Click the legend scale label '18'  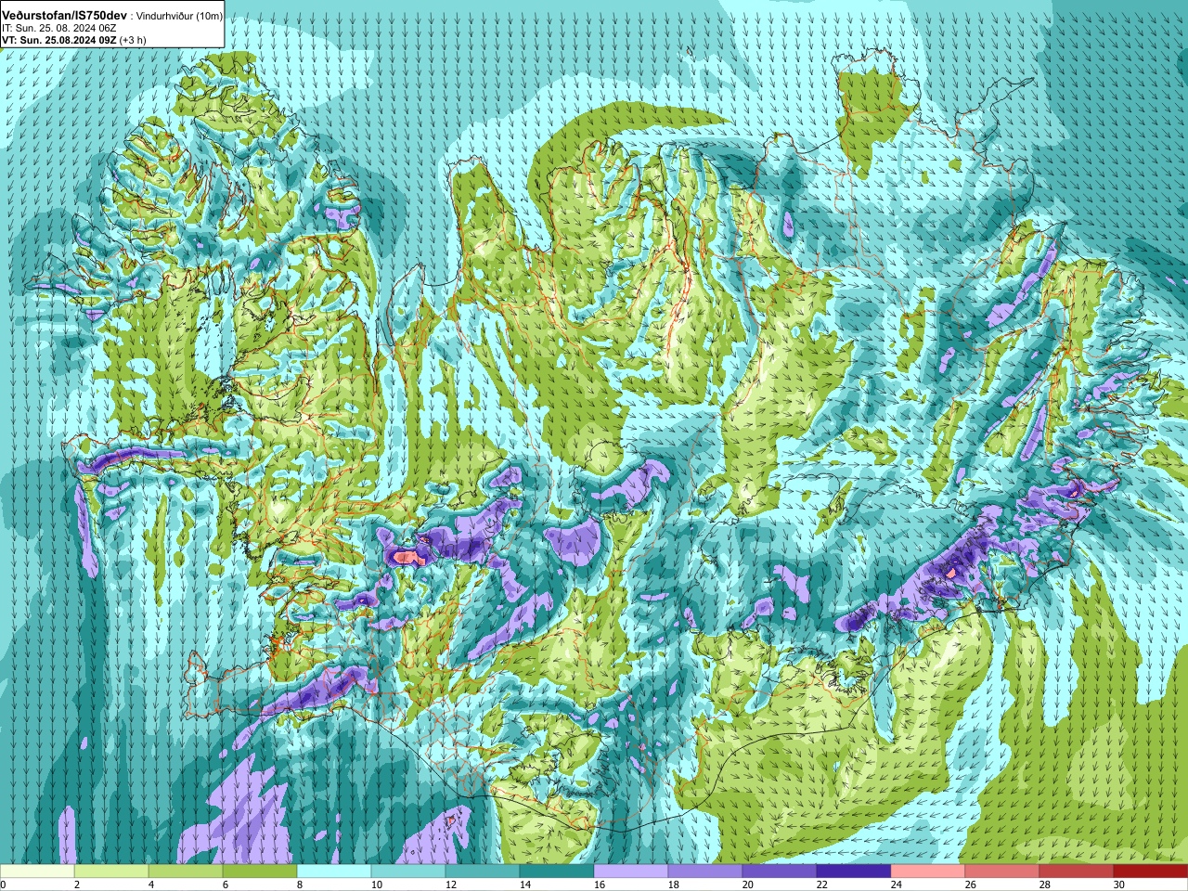(674, 885)
